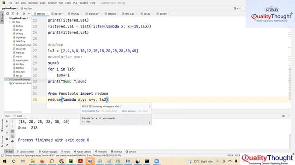Open Version Control tool window

tap(25, 152)
